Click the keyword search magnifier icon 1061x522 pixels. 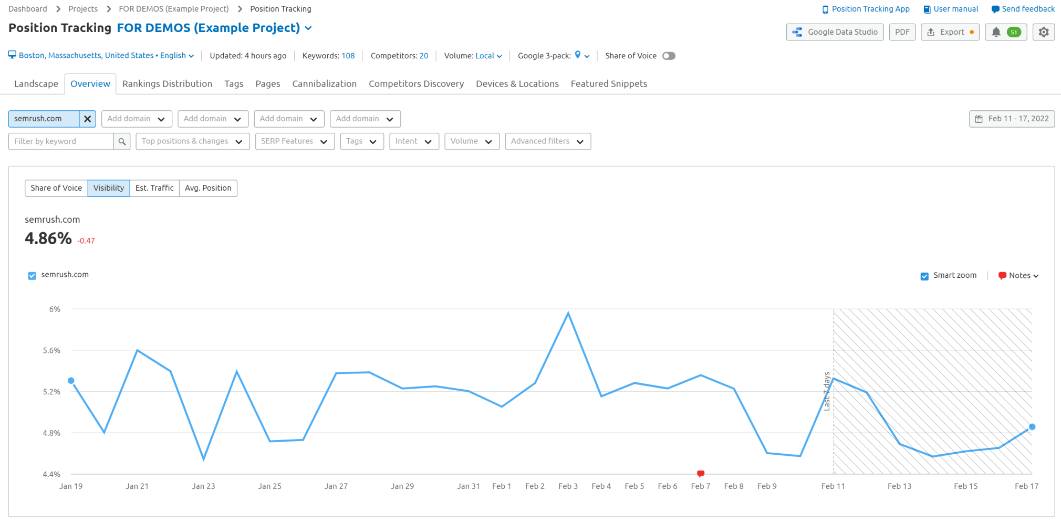(x=122, y=141)
